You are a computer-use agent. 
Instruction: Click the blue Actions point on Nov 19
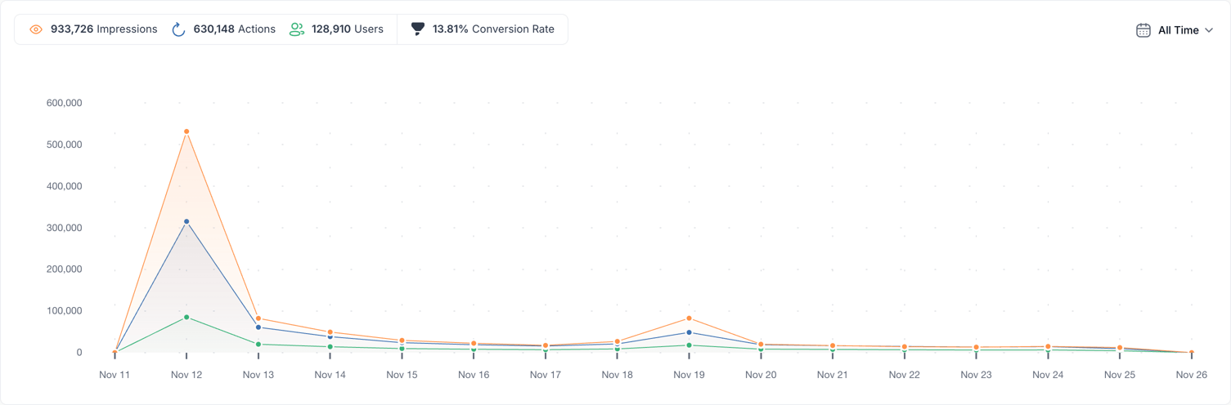pos(689,332)
